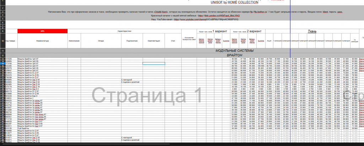Screen dimensions: 364x146
Task: Select 52 000 in the 1рО 97 row
Action: [x=261, y=59]
